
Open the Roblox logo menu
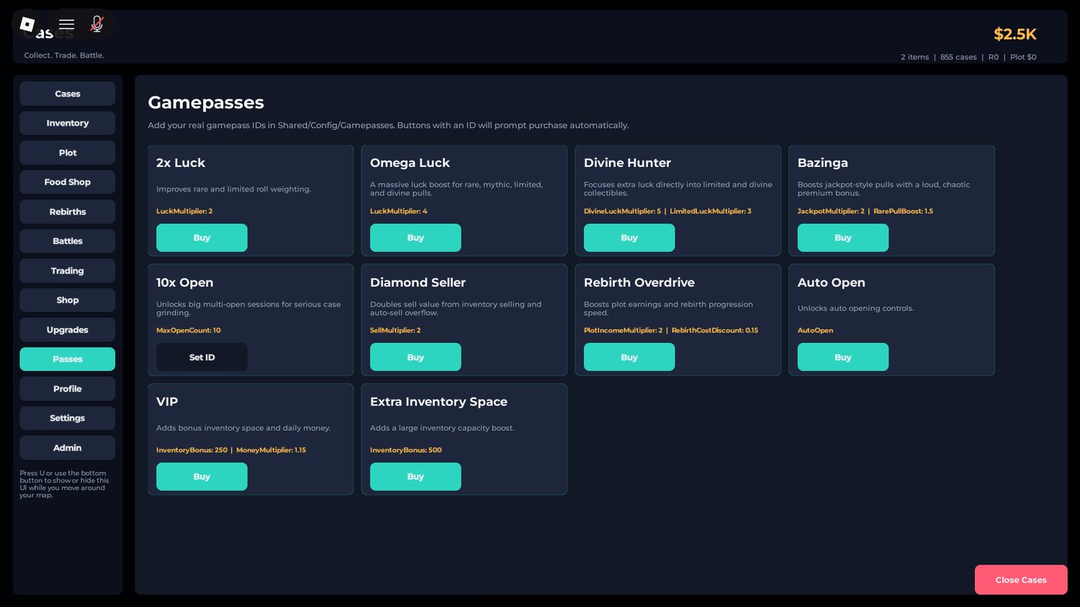[27, 24]
